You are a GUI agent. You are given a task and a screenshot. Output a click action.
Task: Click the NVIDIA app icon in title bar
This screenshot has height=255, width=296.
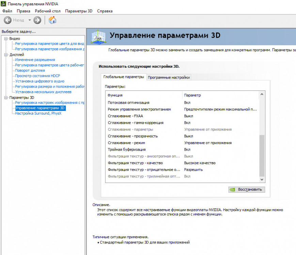[x=3, y=4]
